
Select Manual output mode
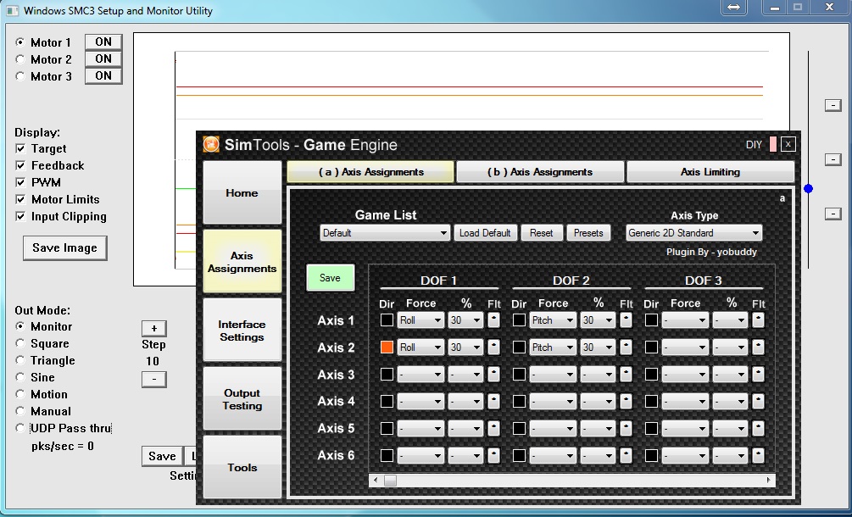point(20,411)
